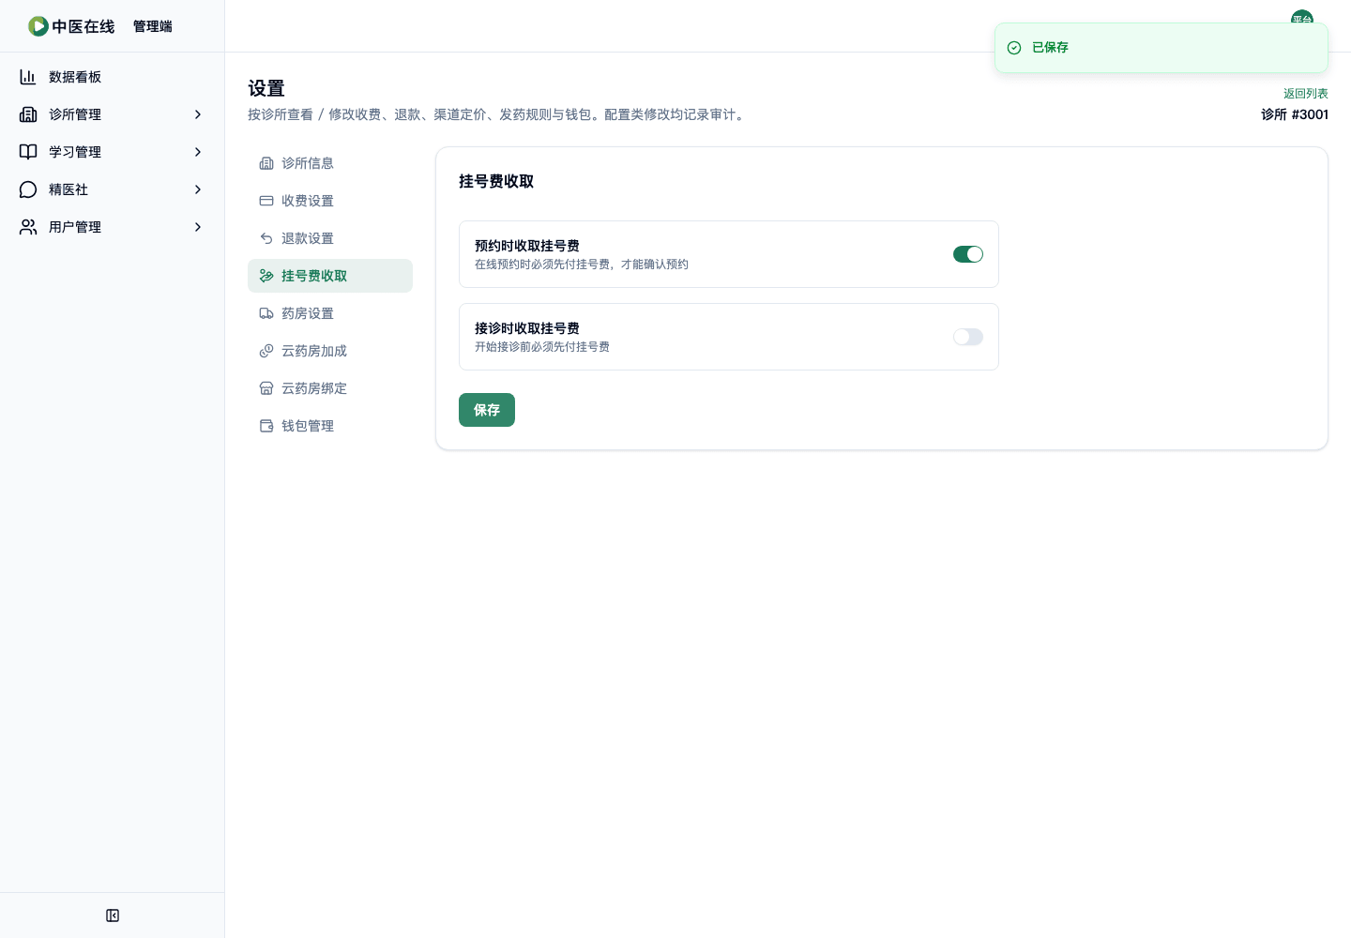Viewport: 1351px width, 938px height.
Task: Click the 已保存 success check icon
Action: click(x=1014, y=48)
